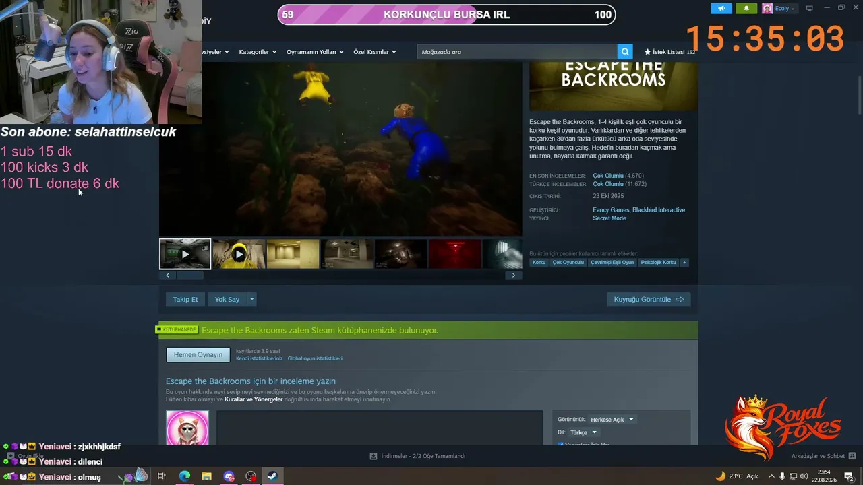This screenshot has height=485, width=863.
Task: Click into the review text area
Action: [x=380, y=428]
